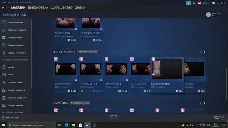Click the Награды сообщества ribbon icon
228x128 pixels.
point(4,53)
